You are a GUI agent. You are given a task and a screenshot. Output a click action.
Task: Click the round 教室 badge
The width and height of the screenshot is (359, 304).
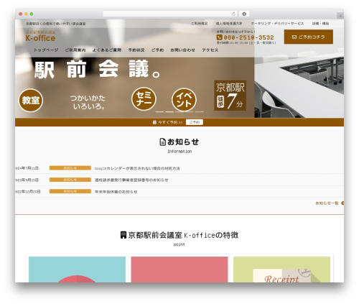31,101
